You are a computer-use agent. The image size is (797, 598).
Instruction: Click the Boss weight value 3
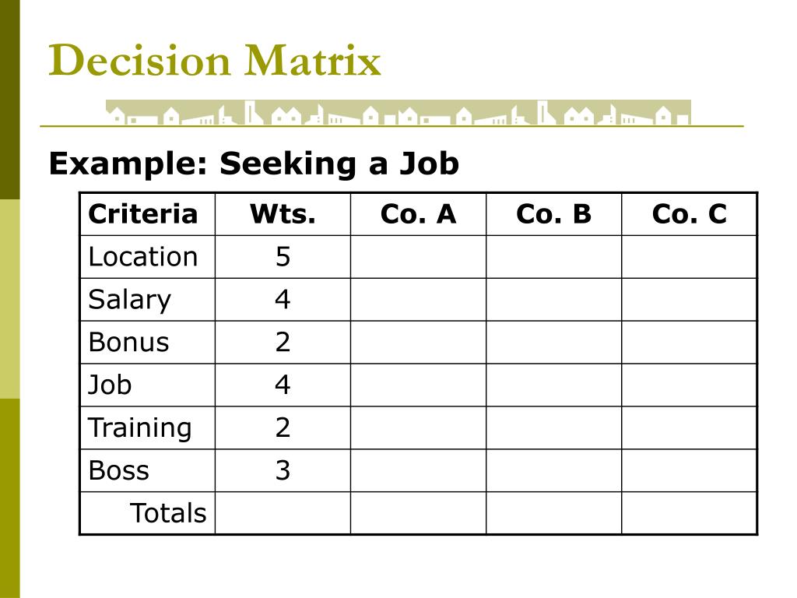click(283, 470)
